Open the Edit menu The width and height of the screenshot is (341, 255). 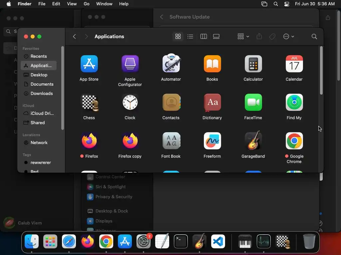[56, 4]
